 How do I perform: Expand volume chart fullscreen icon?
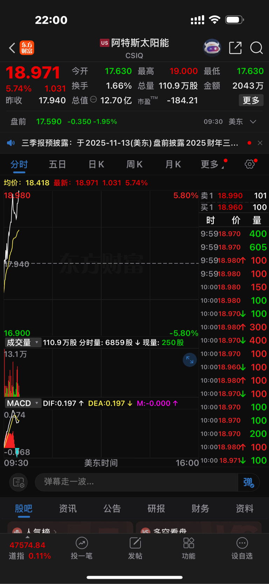point(190,360)
